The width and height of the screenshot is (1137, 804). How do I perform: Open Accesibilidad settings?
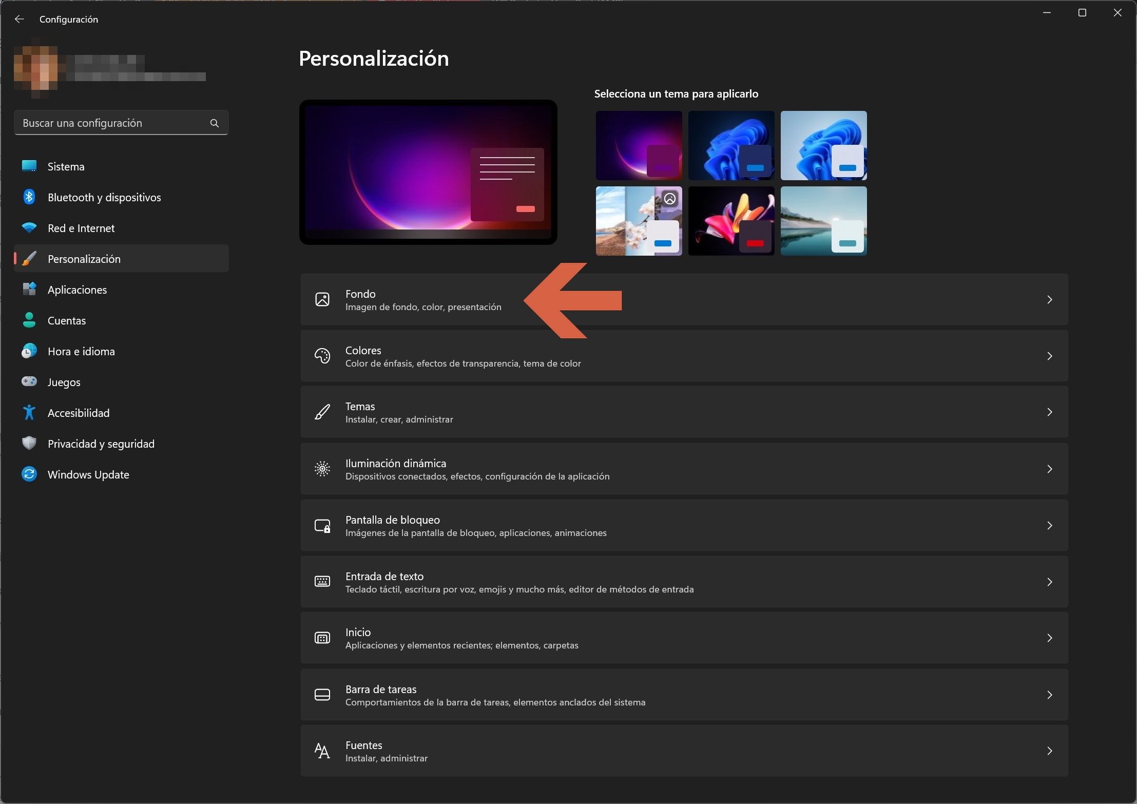[x=121, y=413]
